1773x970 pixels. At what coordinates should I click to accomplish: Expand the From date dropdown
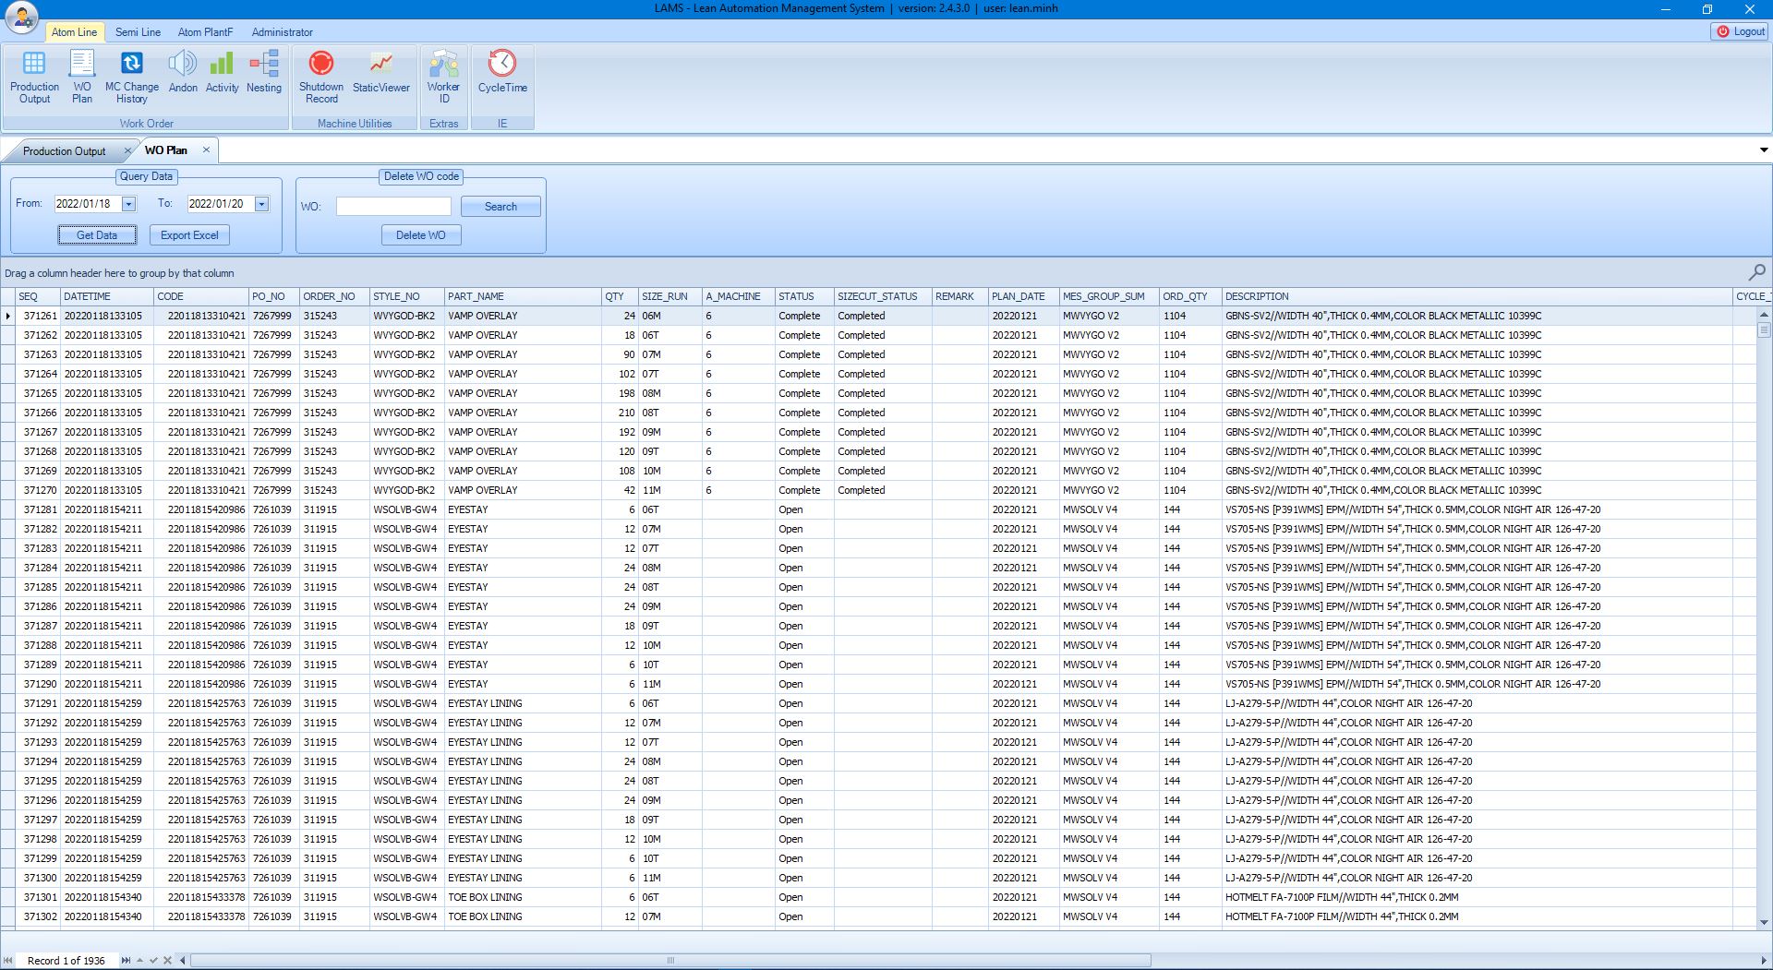(129, 204)
